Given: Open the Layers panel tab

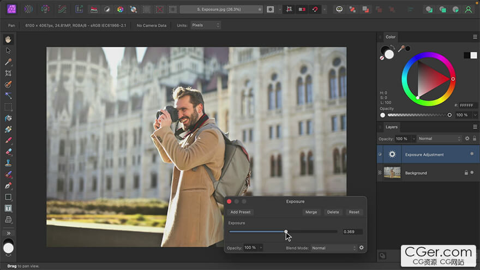Looking at the screenshot, I should pos(392,127).
